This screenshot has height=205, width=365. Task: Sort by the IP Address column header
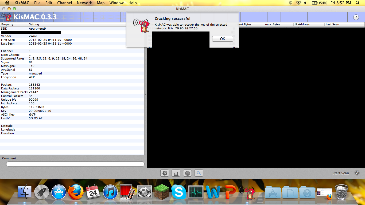pos(309,24)
